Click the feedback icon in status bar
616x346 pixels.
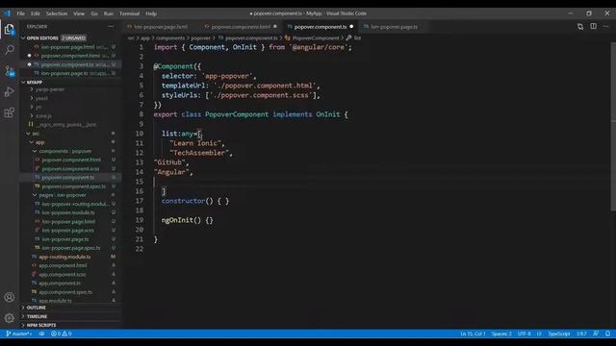(596, 334)
